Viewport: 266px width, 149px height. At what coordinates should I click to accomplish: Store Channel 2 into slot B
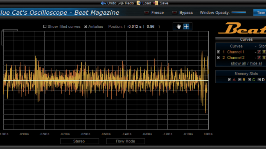click(x=264, y=58)
